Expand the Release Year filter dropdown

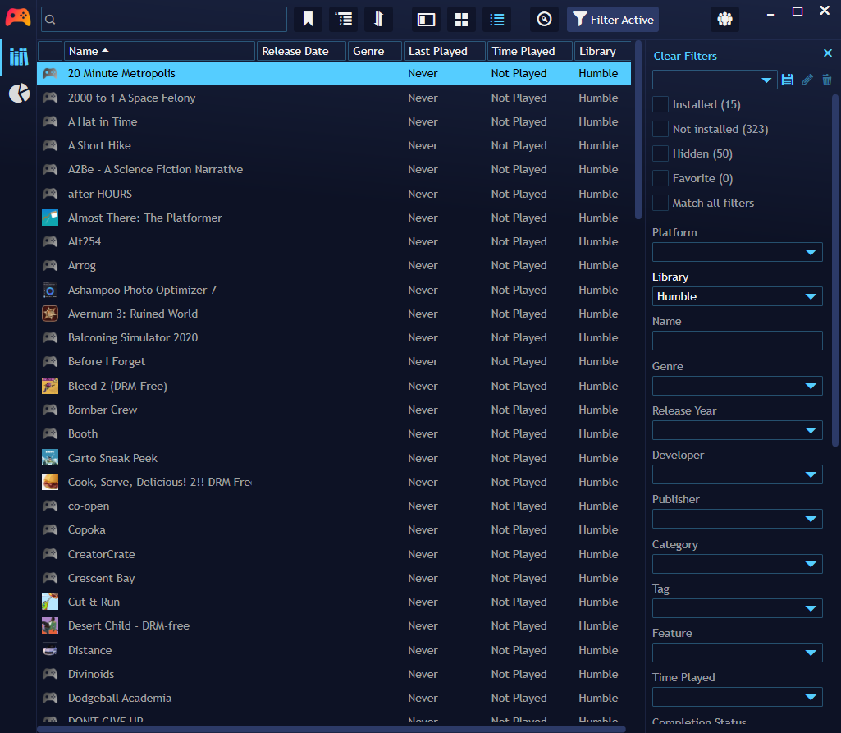[x=737, y=430]
